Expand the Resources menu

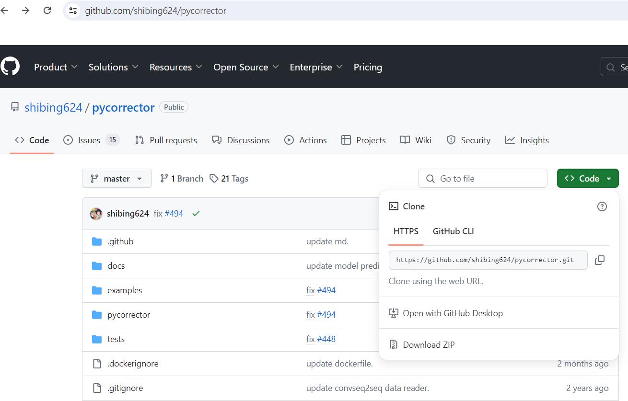tap(175, 67)
